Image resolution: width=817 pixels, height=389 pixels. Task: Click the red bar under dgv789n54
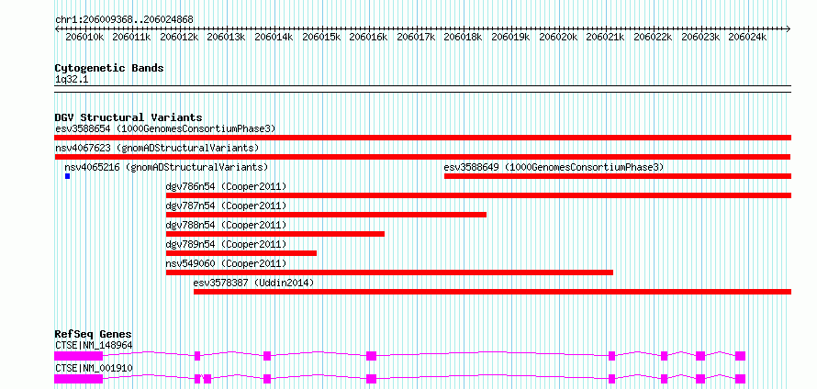(x=241, y=253)
